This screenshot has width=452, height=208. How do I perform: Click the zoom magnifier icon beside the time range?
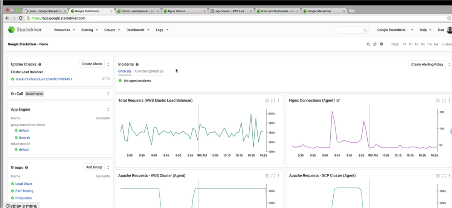pos(368,44)
